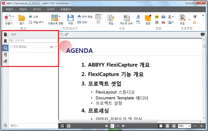Open the Attachments paperclip panel

(5, 55)
